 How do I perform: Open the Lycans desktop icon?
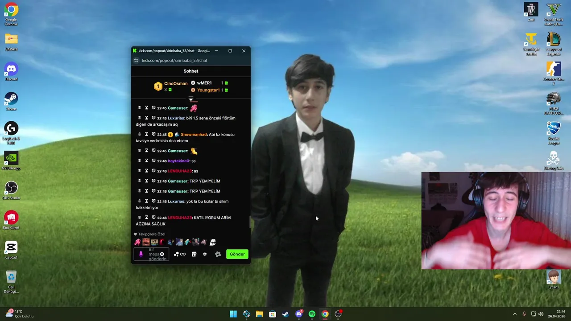(554, 280)
